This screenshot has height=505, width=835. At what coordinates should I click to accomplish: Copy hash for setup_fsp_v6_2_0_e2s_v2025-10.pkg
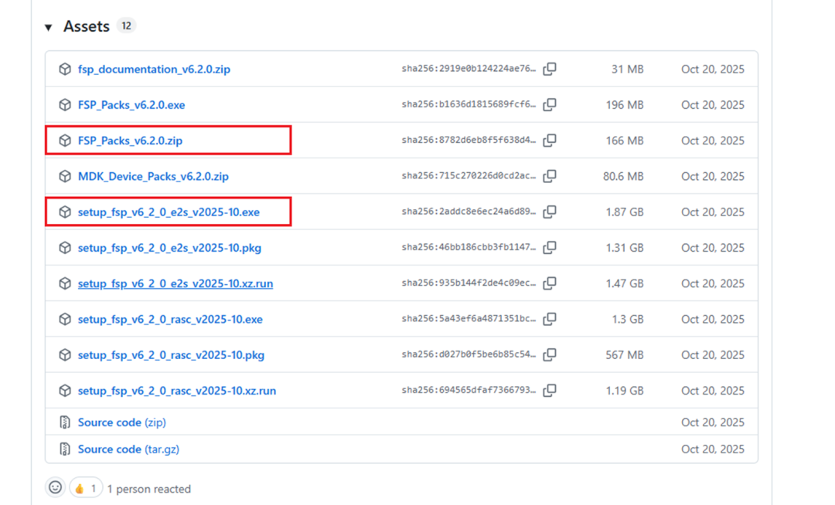click(550, 248)
